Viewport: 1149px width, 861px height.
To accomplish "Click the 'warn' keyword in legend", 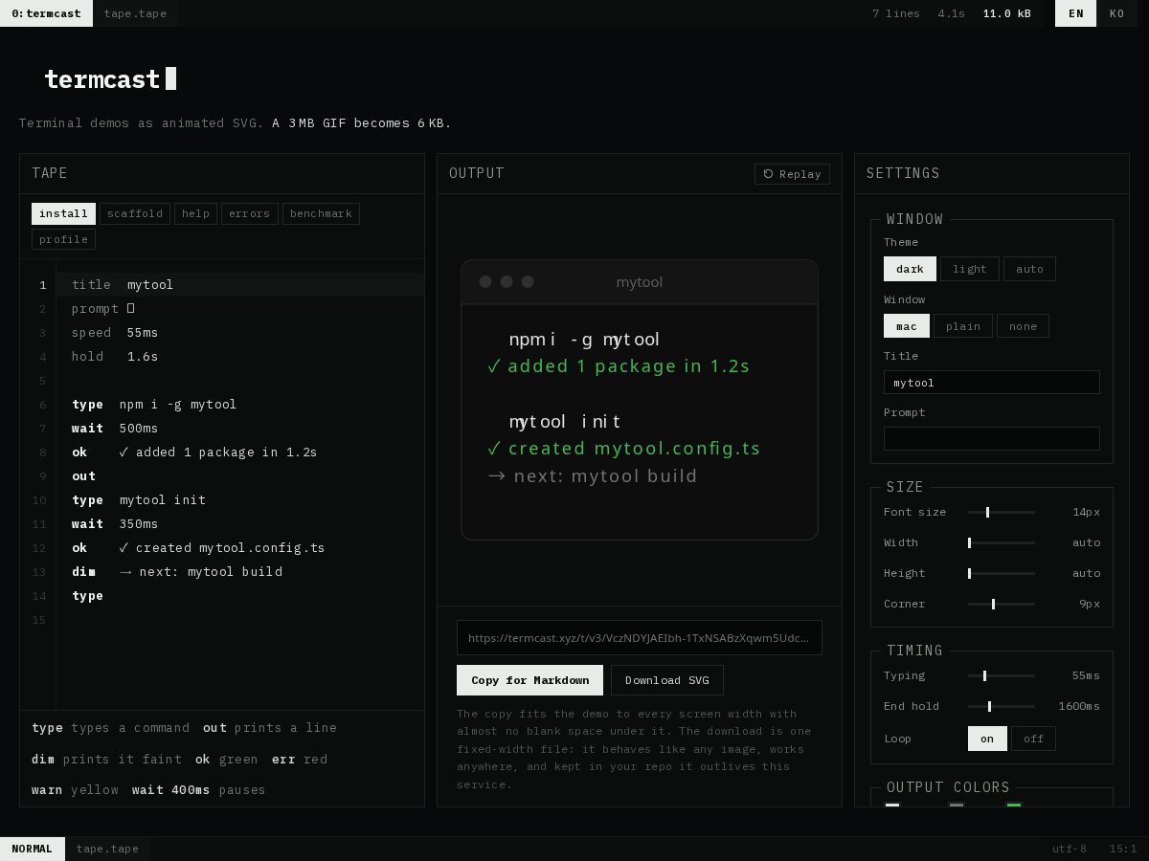I will [x=47, y=789].
